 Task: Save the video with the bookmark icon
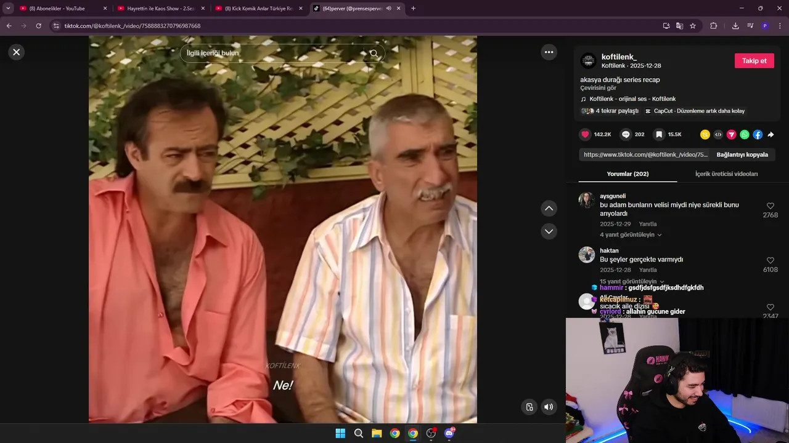(659, 134)
